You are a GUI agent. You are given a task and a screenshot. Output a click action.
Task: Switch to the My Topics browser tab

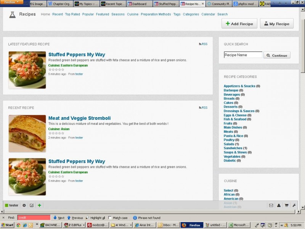[87, 4]
